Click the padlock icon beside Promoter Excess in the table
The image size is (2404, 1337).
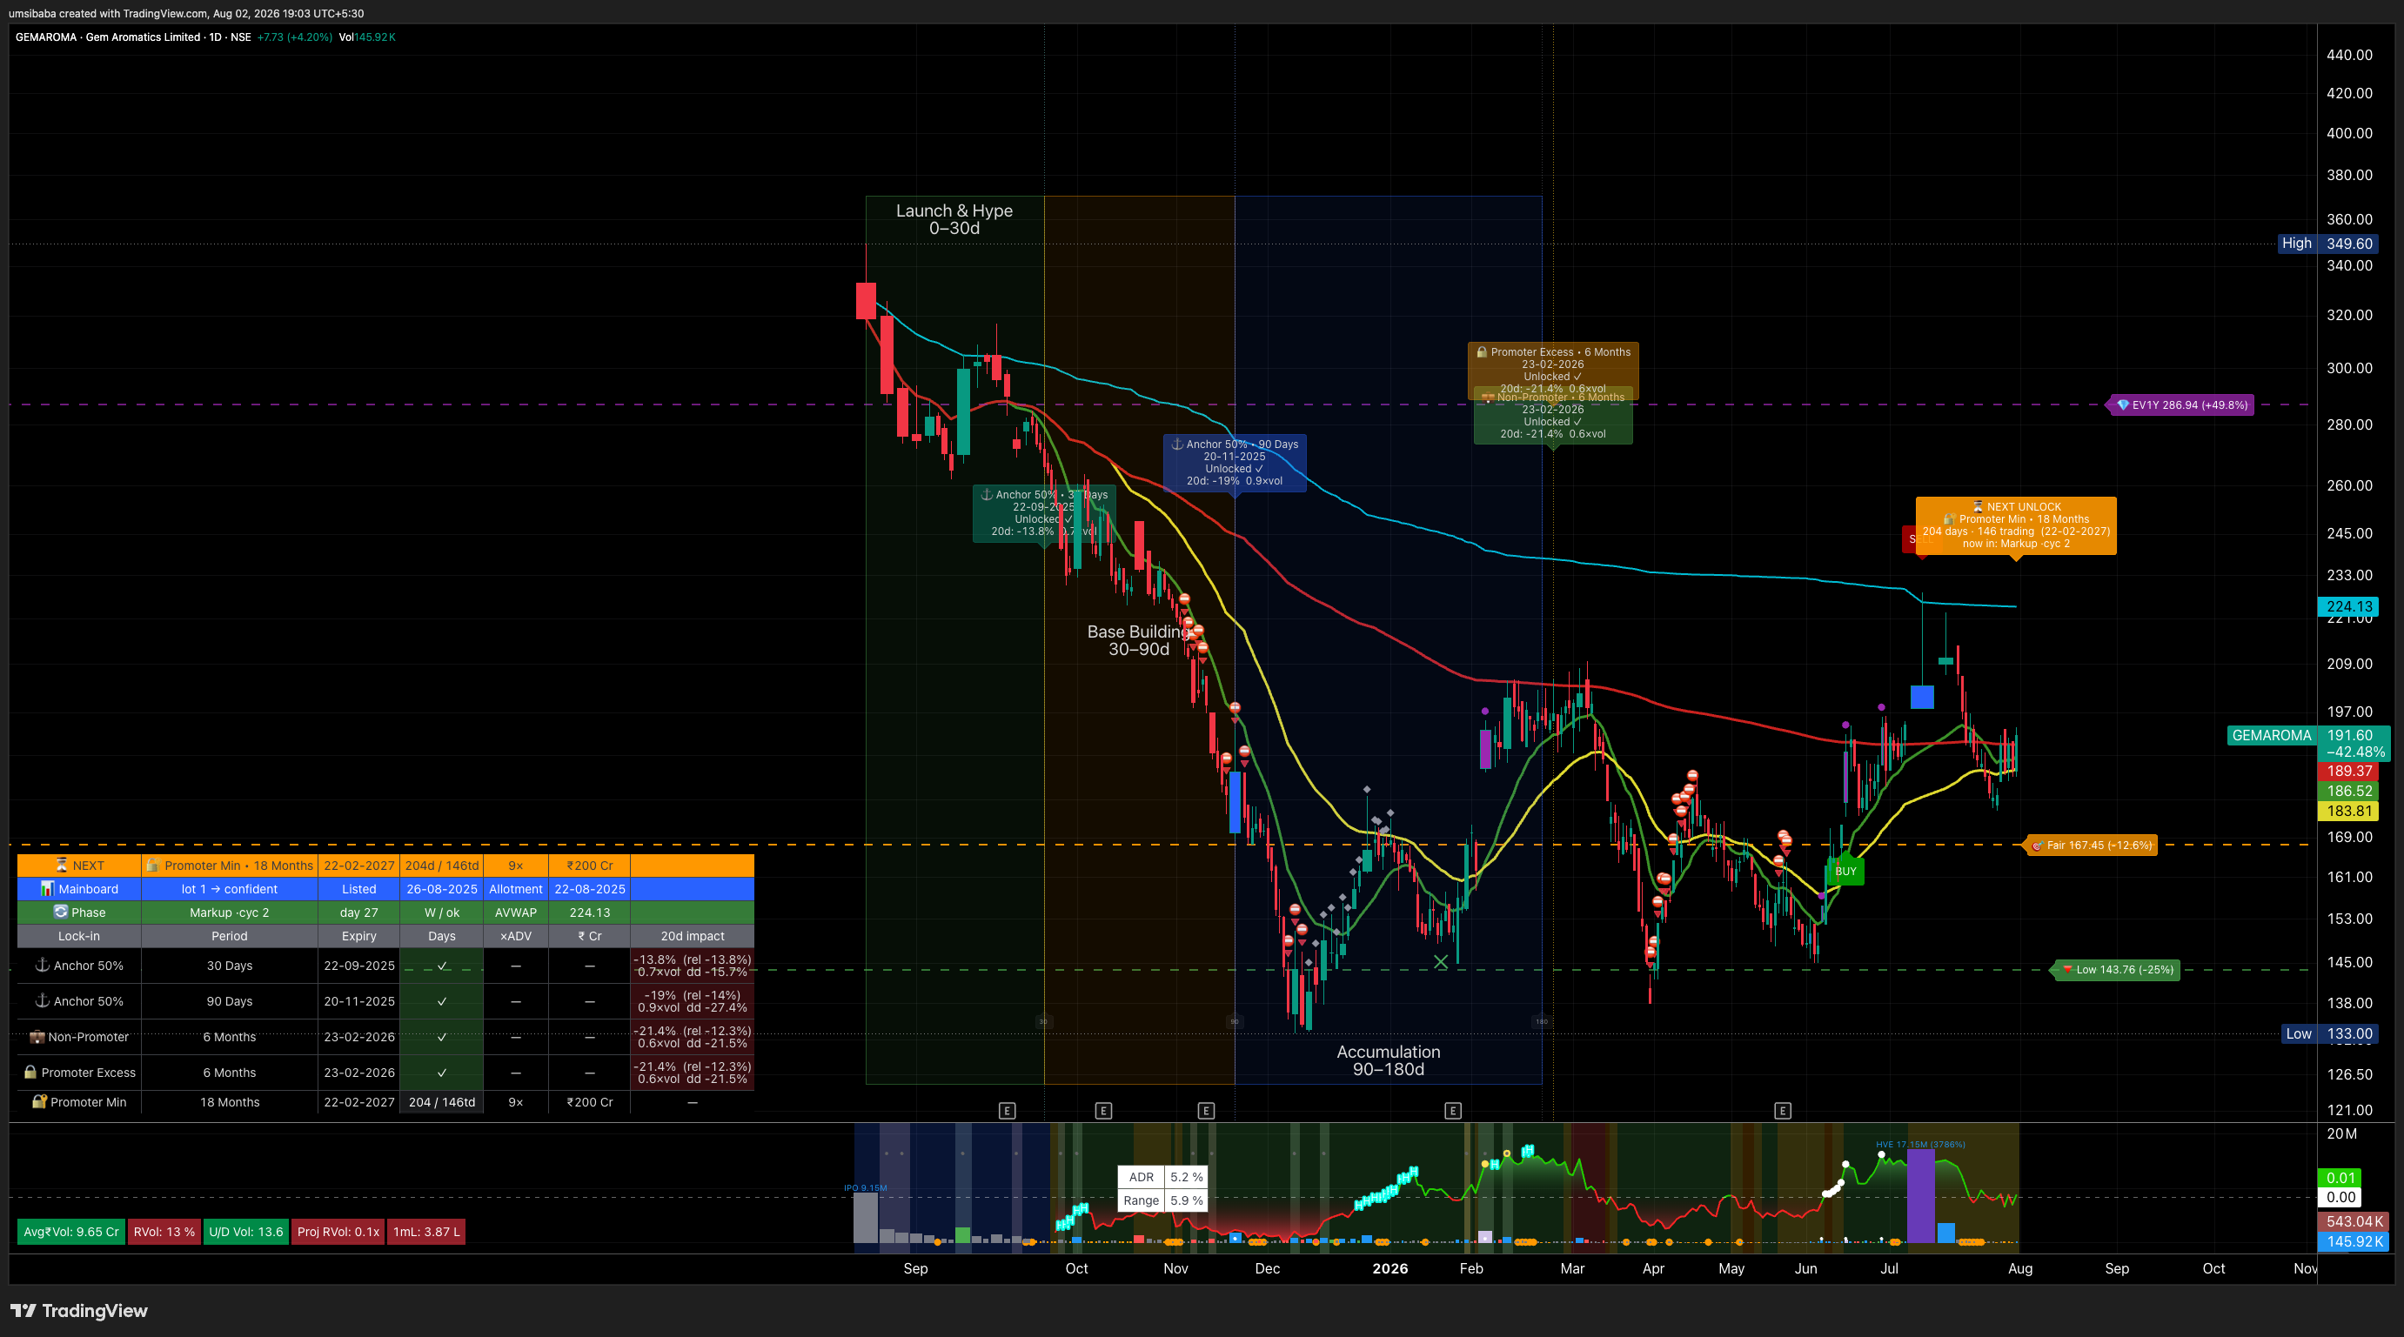click(x=30, y=1072)
